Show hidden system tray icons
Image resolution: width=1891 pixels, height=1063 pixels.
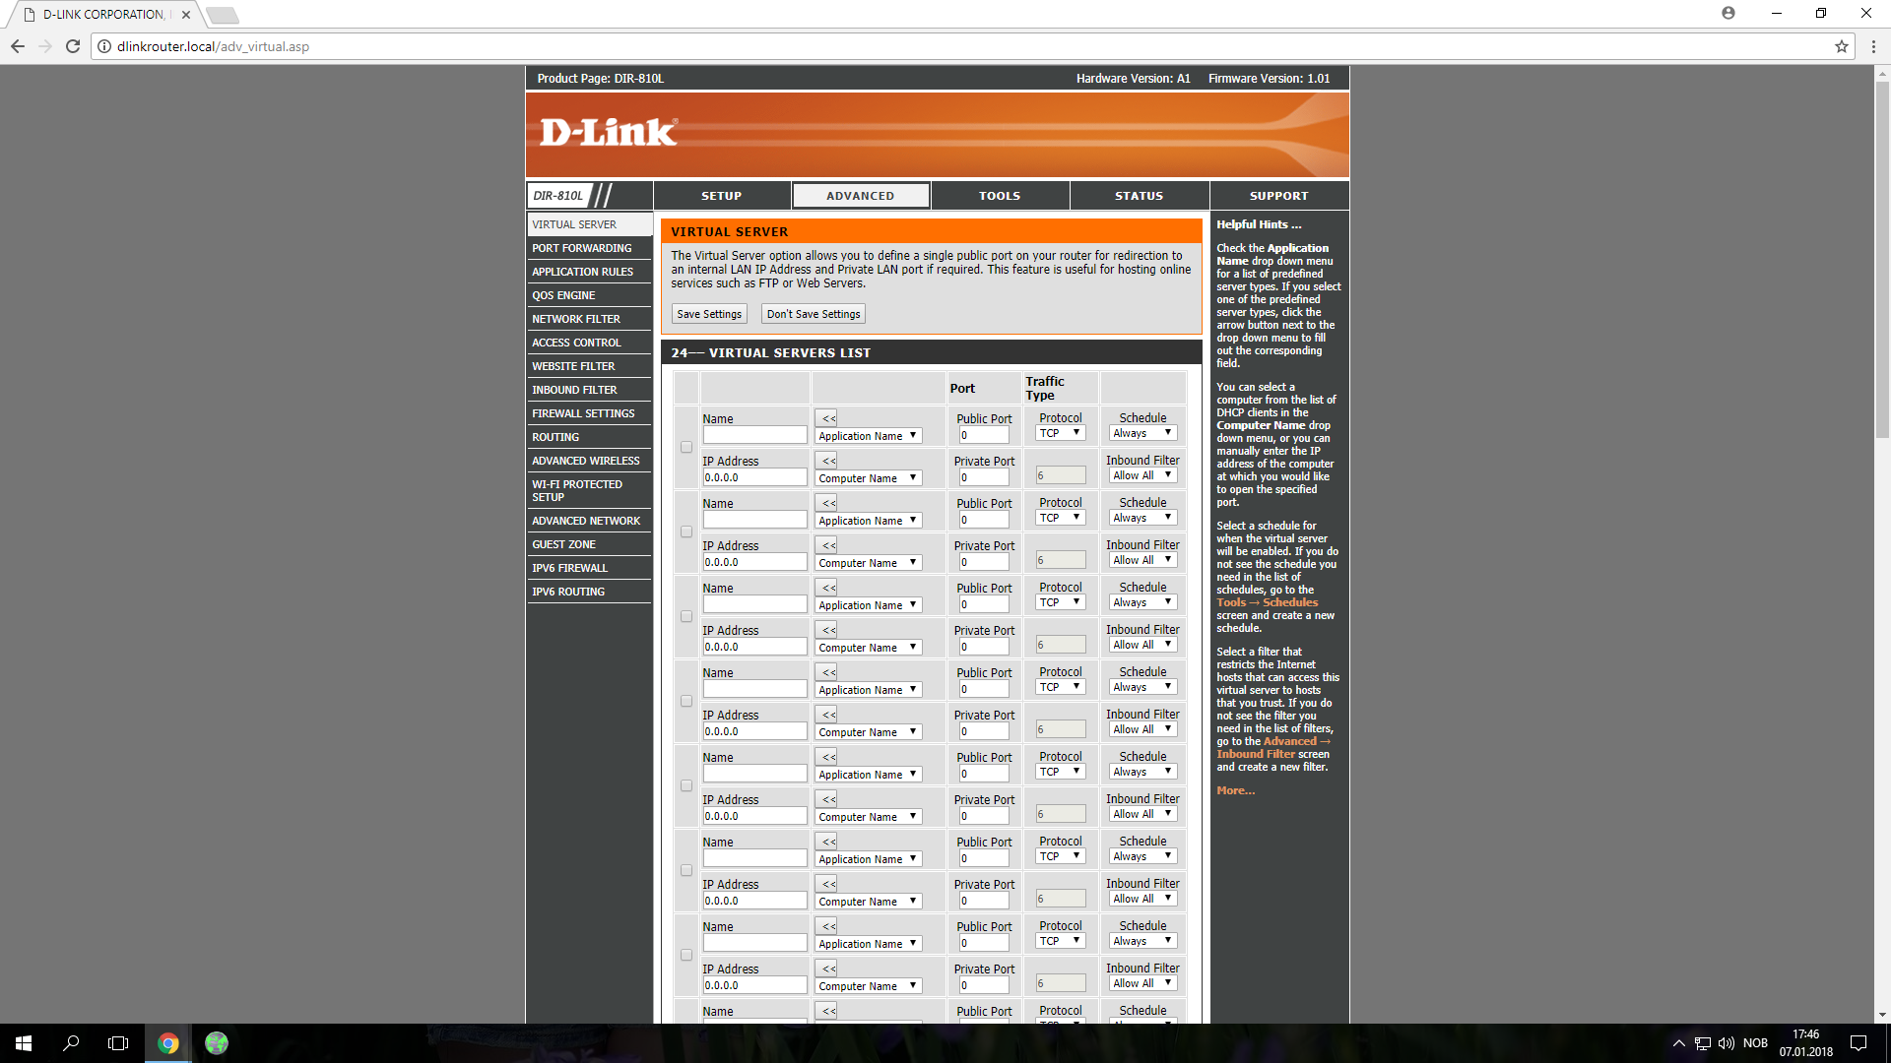point(1678,1043)
